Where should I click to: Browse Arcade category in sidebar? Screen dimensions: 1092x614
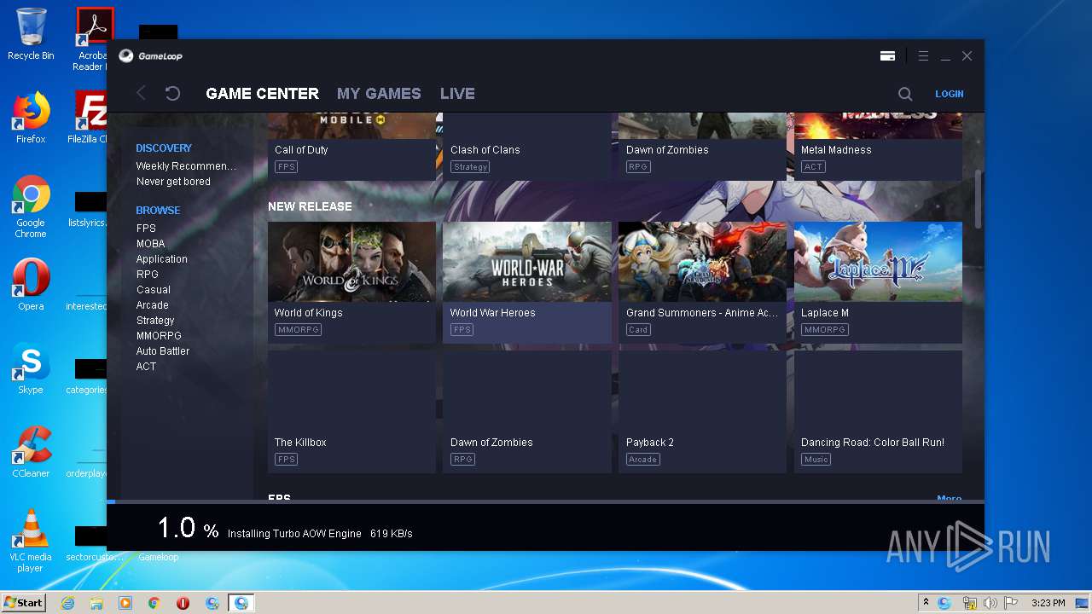pyautogui.click(x=153, y=305)
